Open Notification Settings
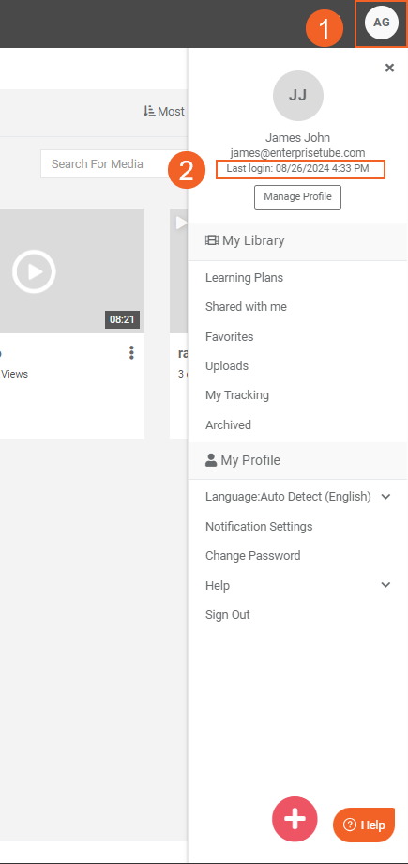Viewport: 408px width, 864px height. click(259, 526)
